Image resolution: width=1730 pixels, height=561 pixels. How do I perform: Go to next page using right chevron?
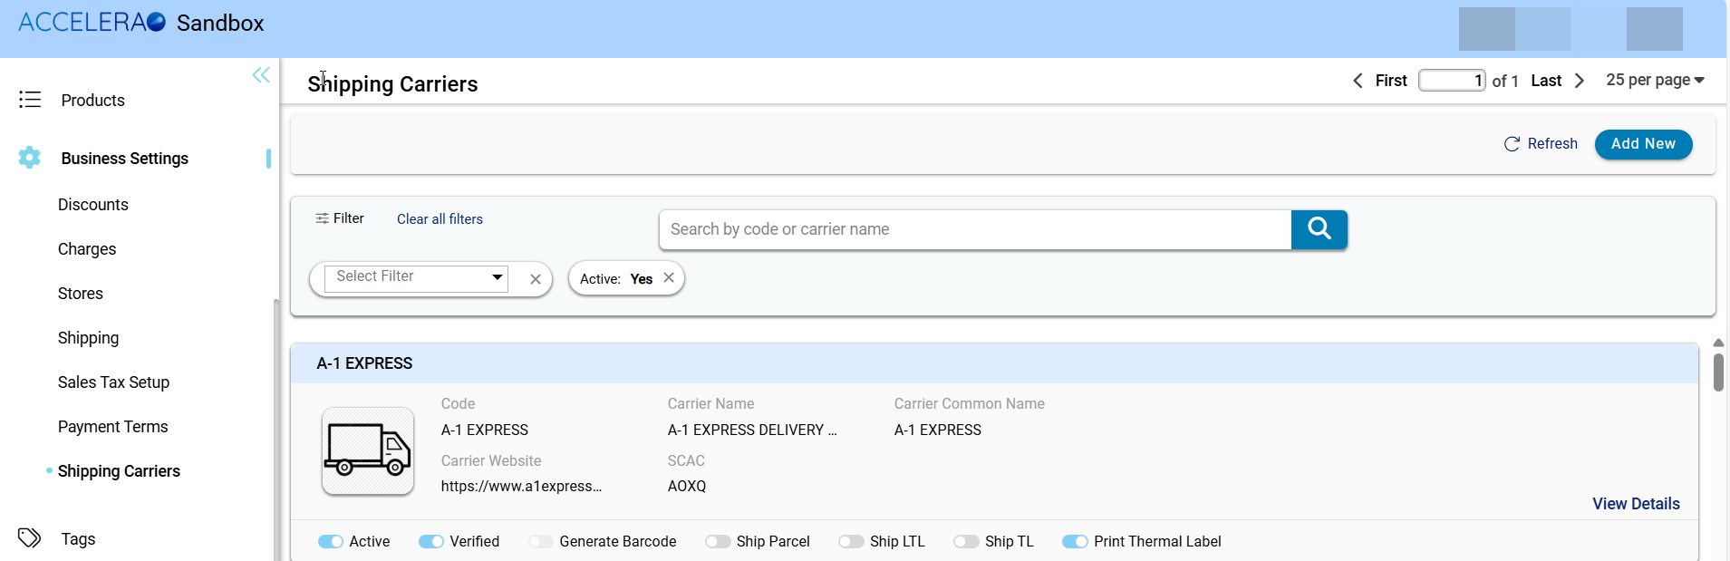pyautogui.click(x=1580, y=81)
